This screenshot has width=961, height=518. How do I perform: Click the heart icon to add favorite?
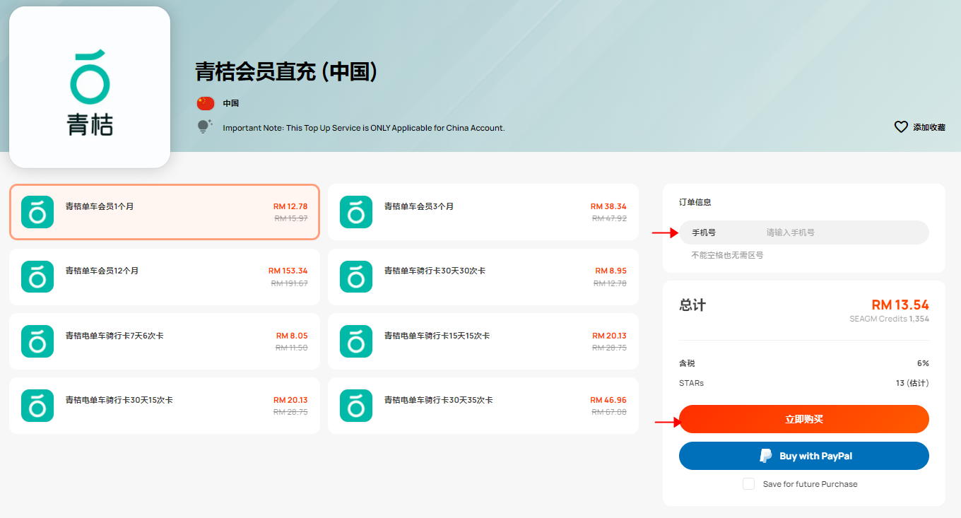[x=901, y=127]
